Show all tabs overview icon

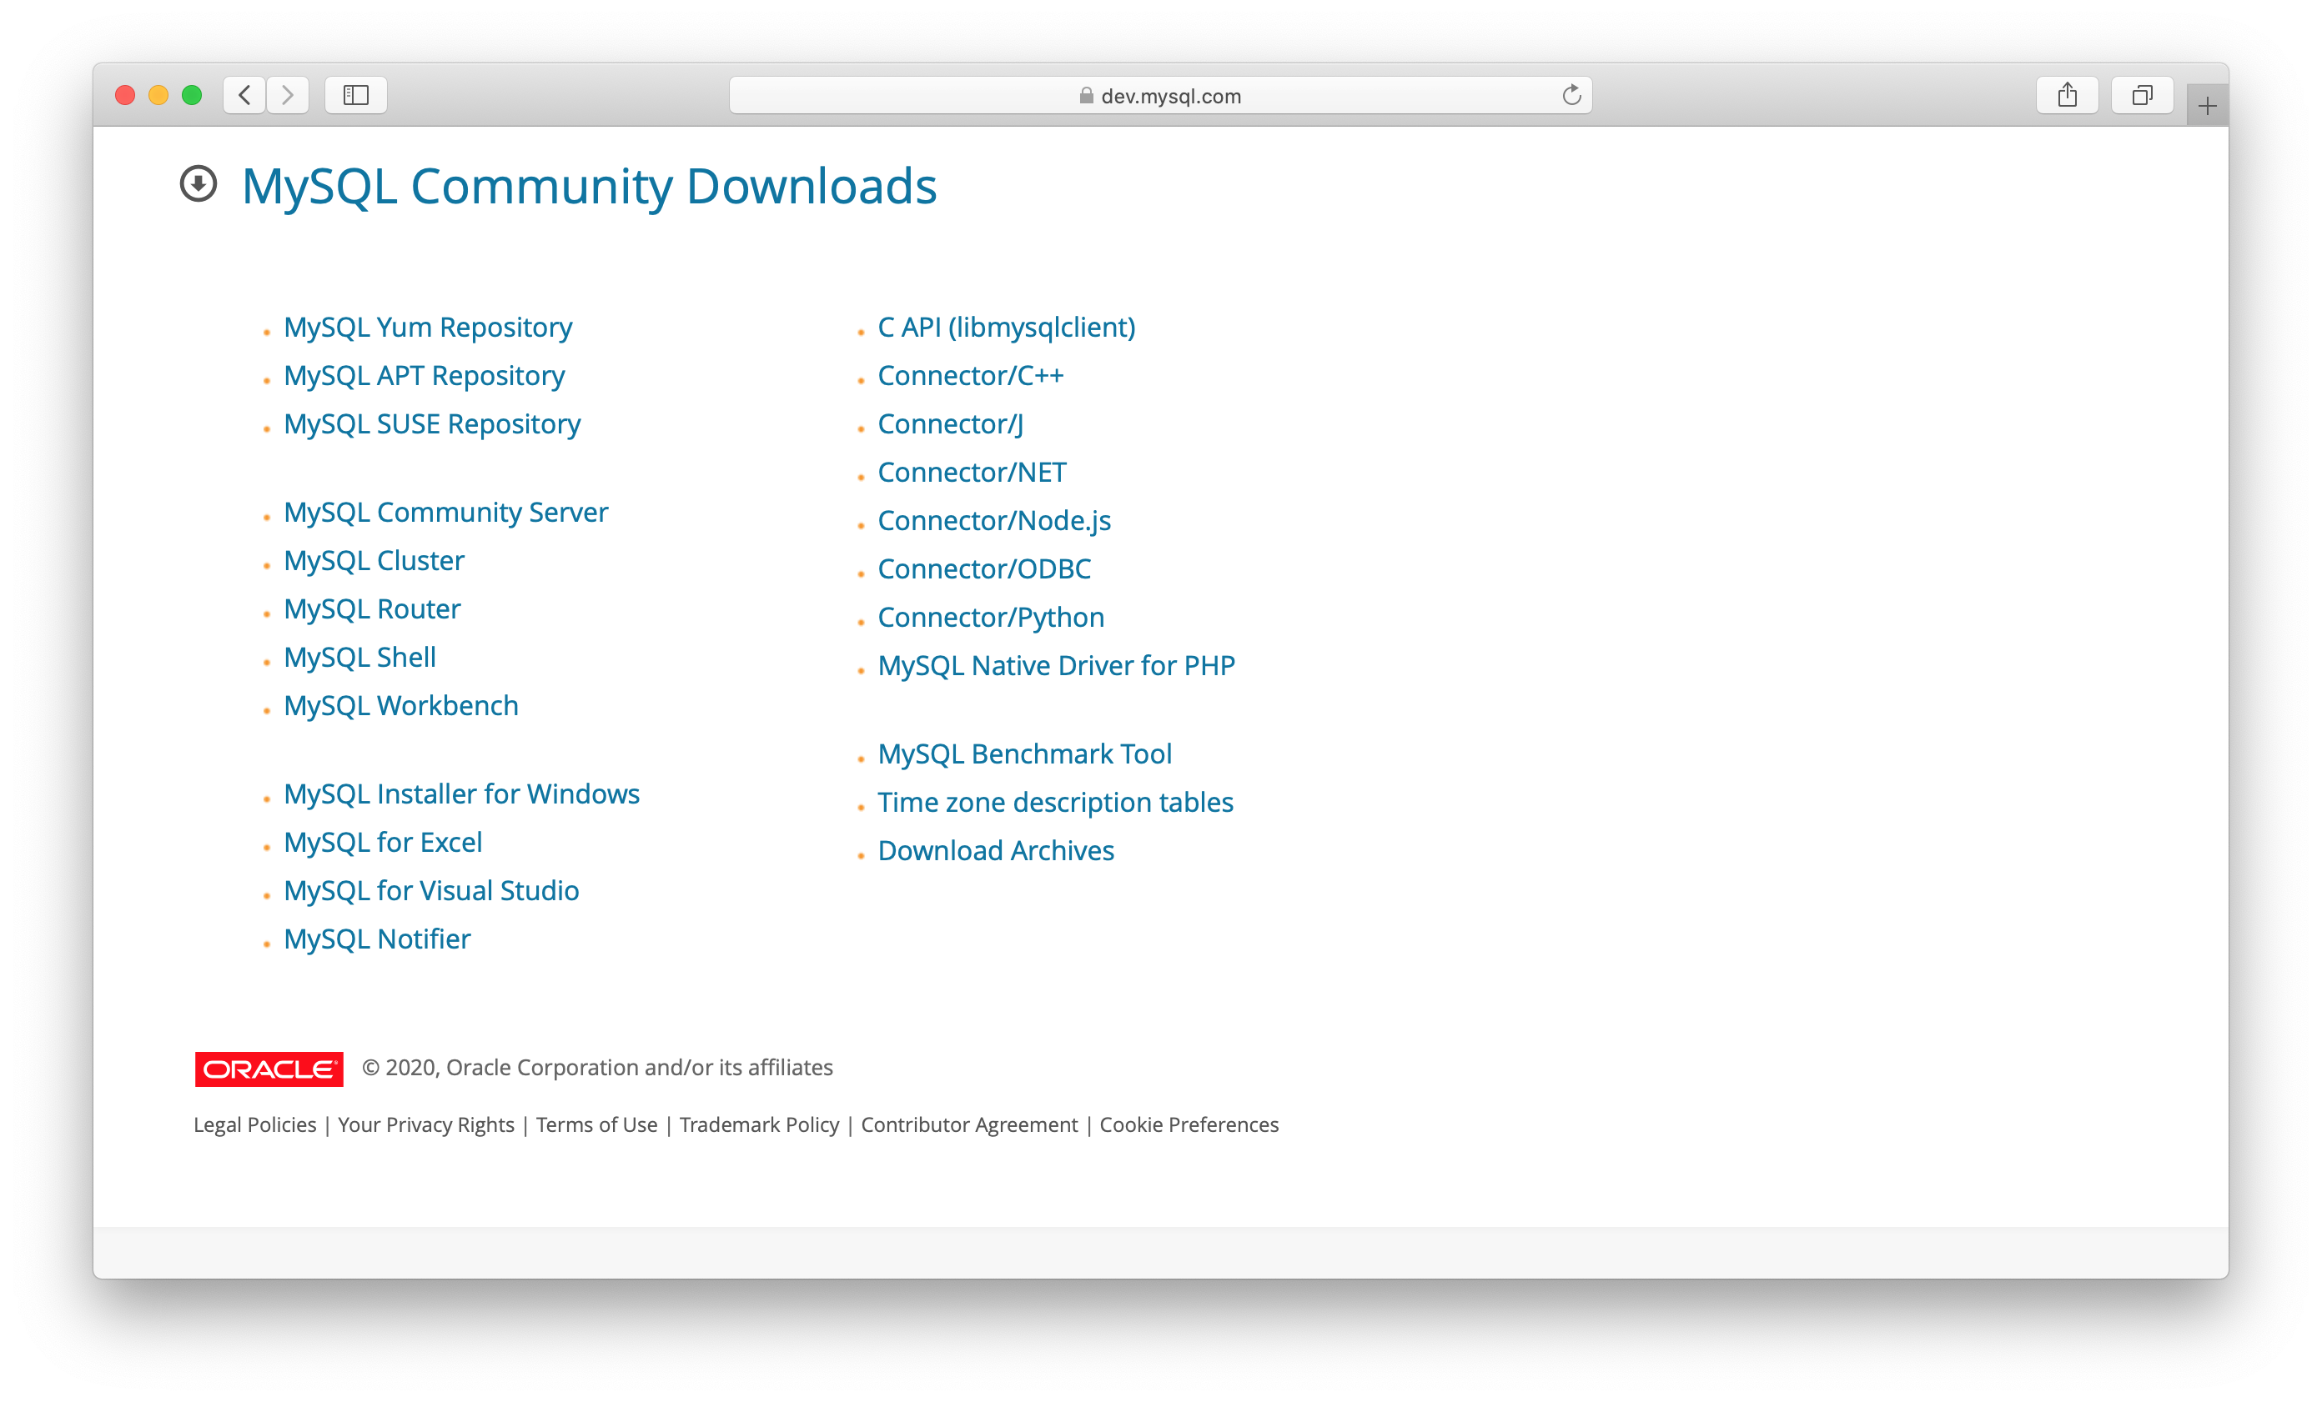tap(2142, 95)
